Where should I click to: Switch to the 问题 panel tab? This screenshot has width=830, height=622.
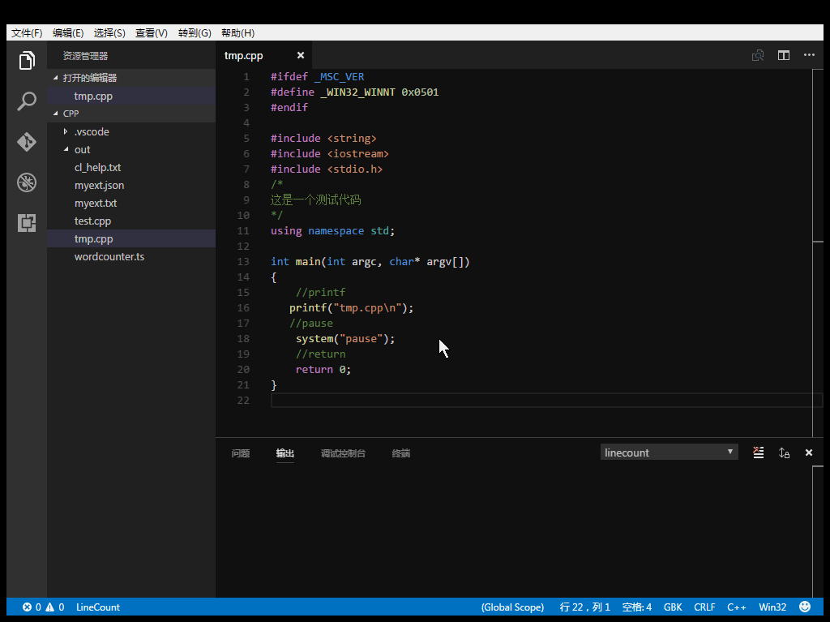click(240, 453)
